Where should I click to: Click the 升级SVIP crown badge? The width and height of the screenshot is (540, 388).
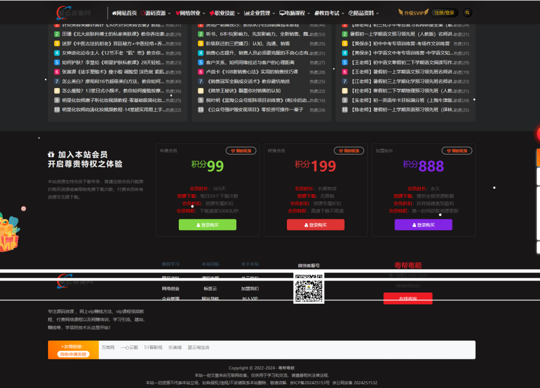(413, 13)
